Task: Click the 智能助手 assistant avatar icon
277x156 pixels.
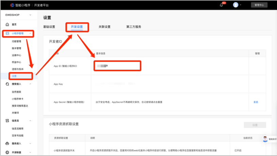Action: 265,139
